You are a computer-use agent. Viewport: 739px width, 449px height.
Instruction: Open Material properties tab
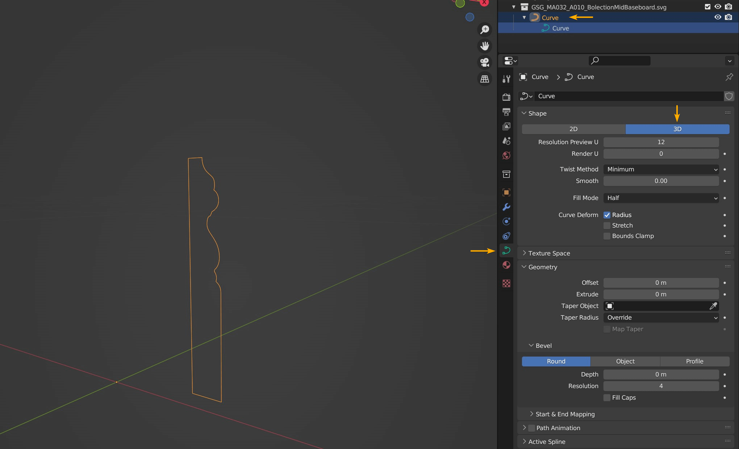point(506,265)
